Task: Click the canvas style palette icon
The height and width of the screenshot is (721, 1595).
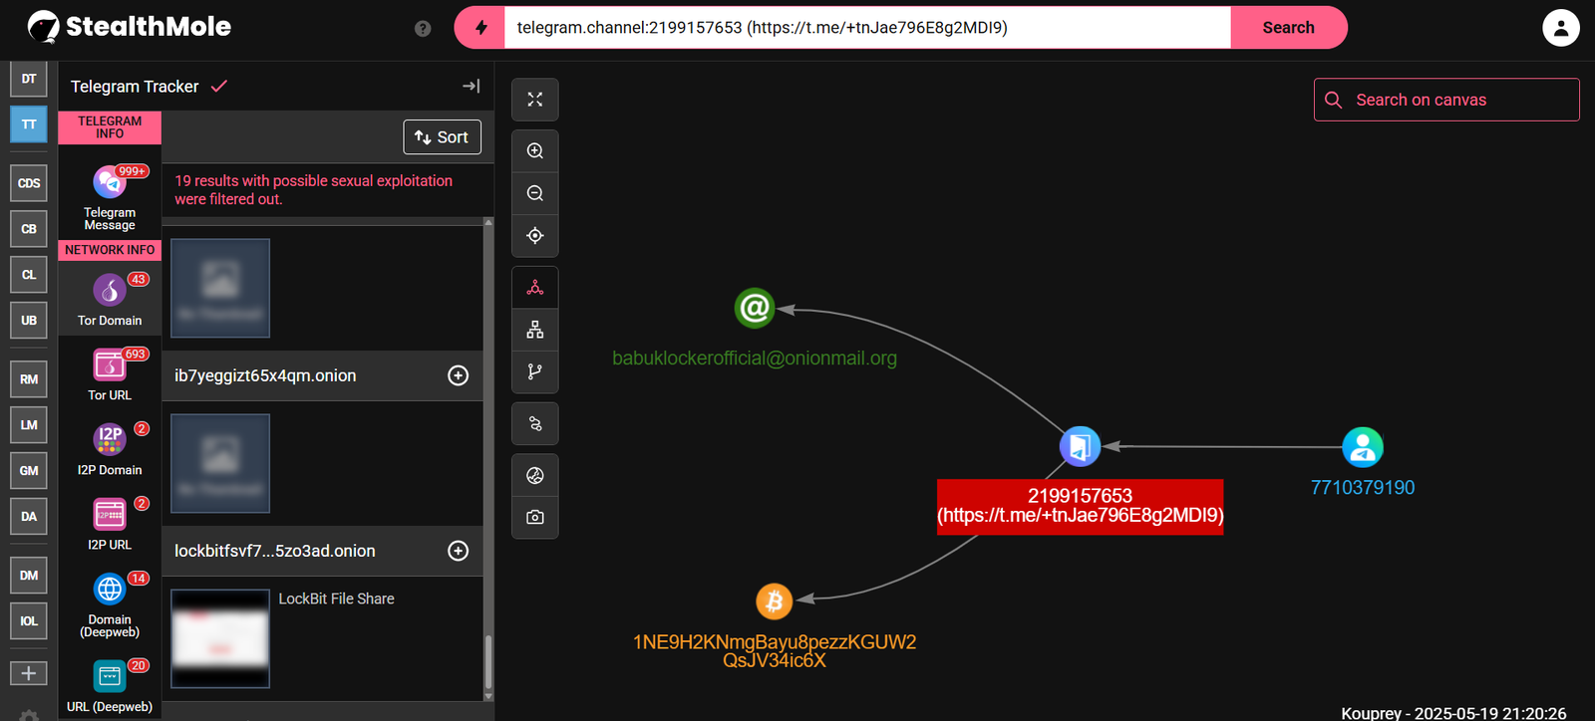Action: pos(535,476)
